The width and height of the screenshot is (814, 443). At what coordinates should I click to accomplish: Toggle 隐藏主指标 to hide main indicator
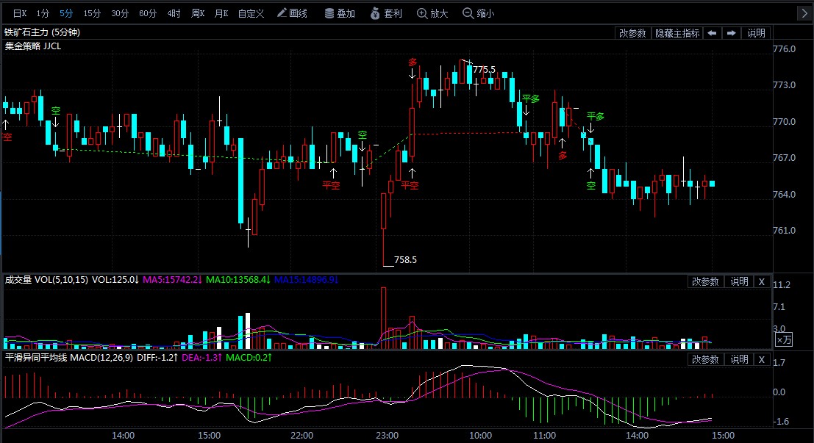pos(676,33)
